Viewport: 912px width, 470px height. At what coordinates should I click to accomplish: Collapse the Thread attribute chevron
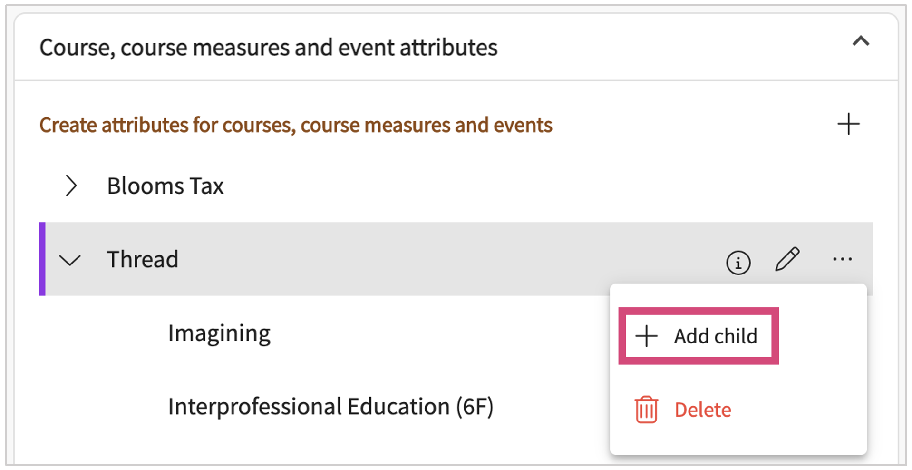70,260
